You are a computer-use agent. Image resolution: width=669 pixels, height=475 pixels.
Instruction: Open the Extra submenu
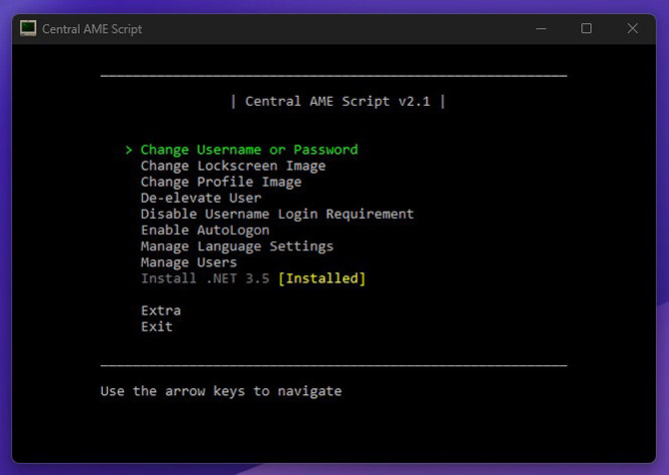tap(161, 310)
